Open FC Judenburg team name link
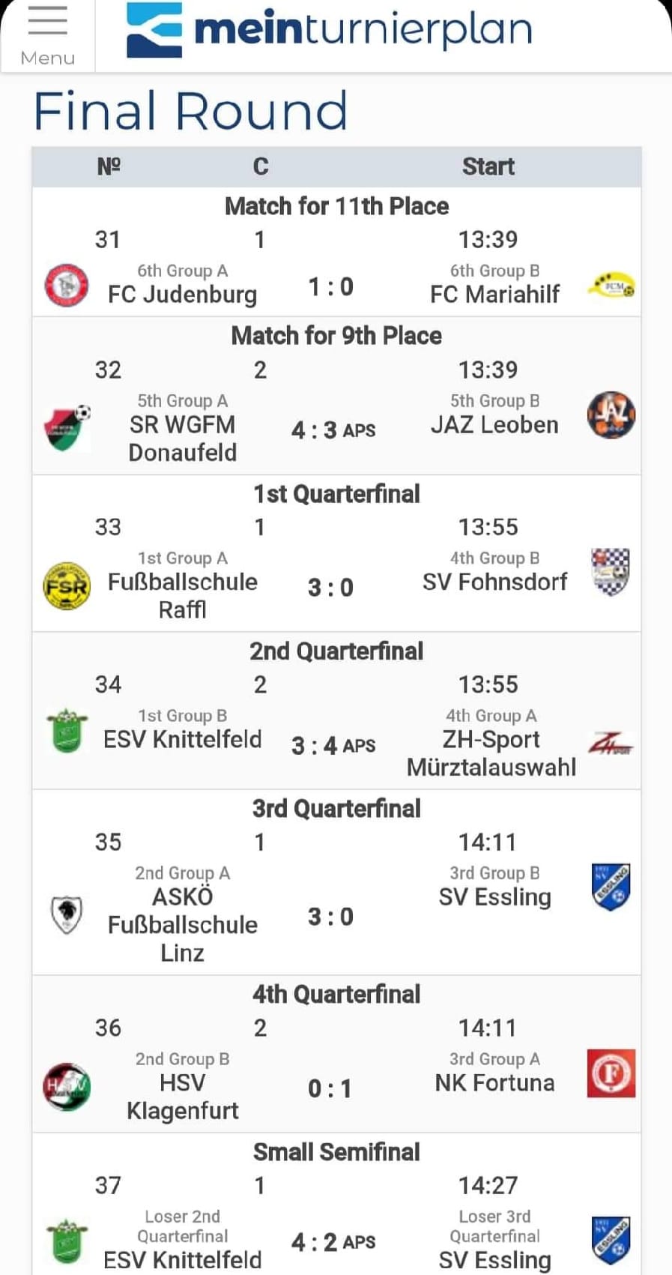 [182, 294]
